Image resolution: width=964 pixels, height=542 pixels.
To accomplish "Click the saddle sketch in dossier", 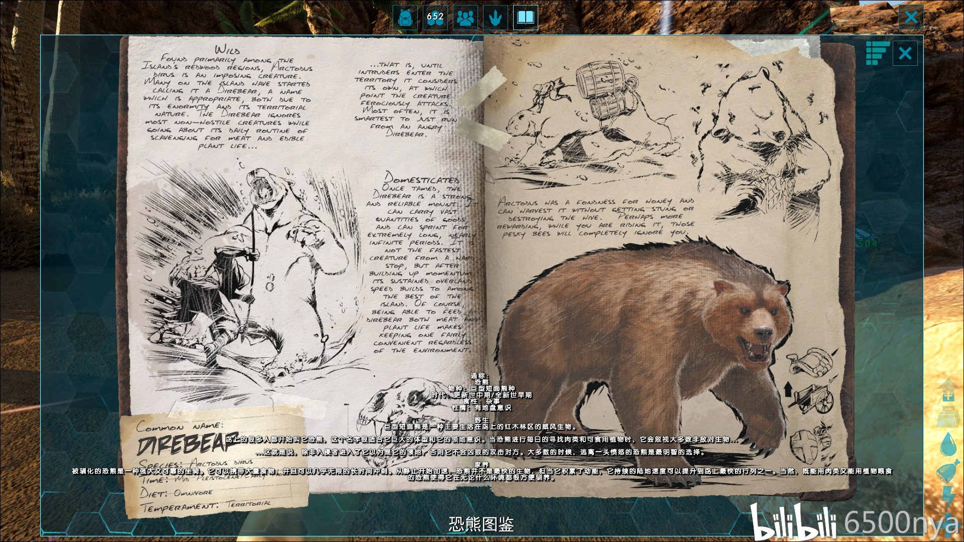I will pos(809,364).
